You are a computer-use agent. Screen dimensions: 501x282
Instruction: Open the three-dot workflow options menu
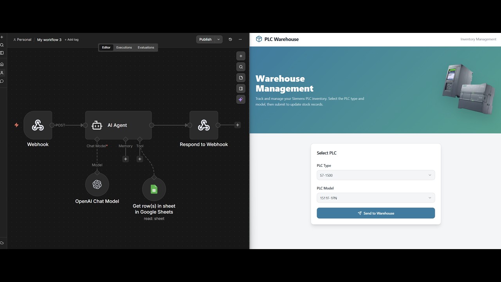tap(240, 40)
